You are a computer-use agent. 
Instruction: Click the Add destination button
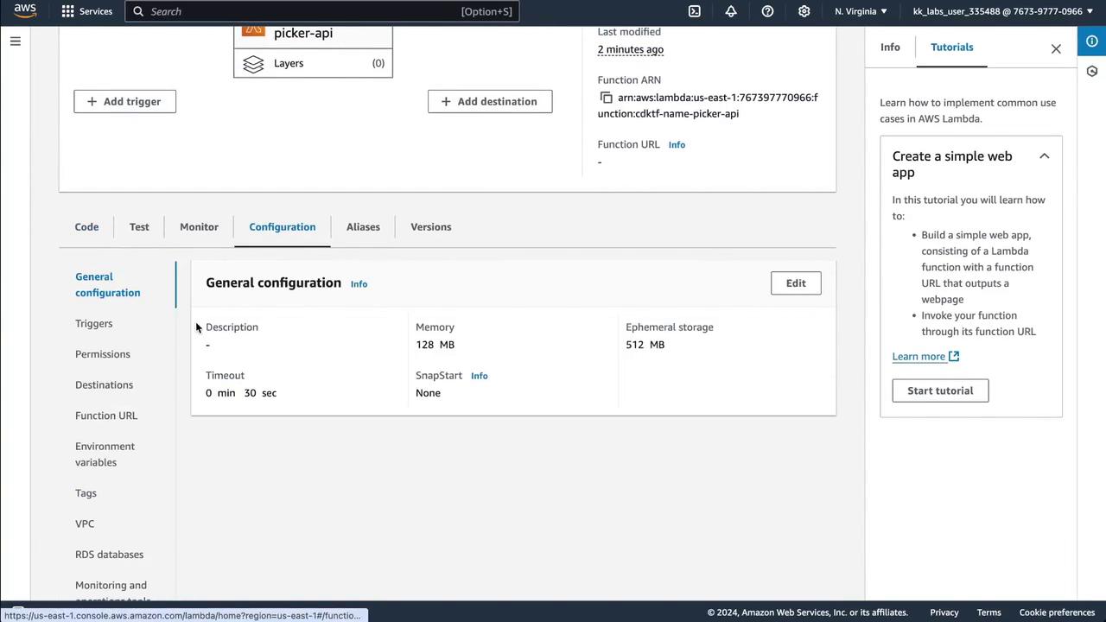pos(490,101)
